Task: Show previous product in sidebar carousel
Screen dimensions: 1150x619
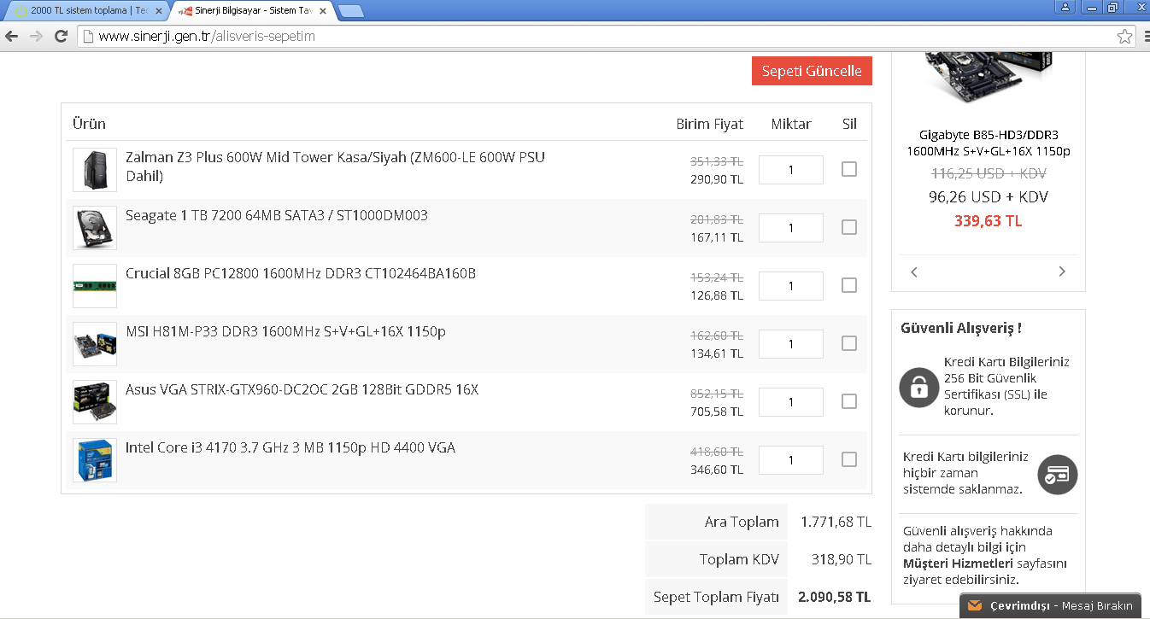Action: pyautogui.click(x=913, y=272)
